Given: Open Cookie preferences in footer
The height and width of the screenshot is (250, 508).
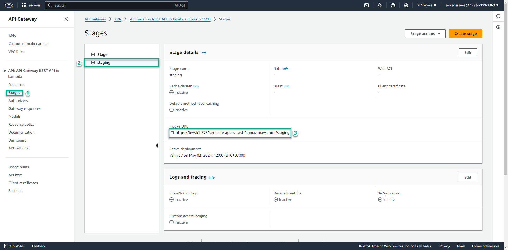Looking at the screenshot, I should (x=486, y=246).
